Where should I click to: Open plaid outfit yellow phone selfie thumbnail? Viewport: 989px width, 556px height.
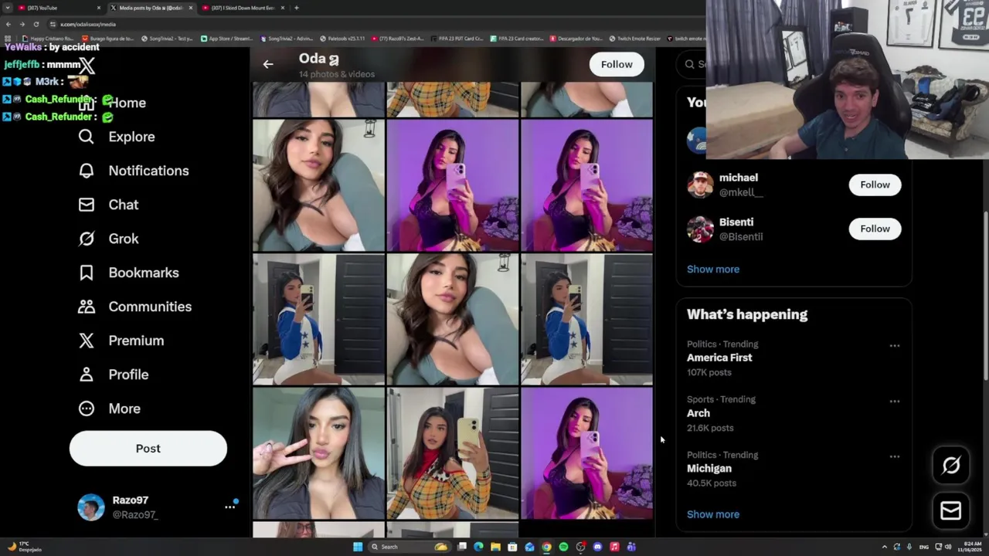click(453, 453)
